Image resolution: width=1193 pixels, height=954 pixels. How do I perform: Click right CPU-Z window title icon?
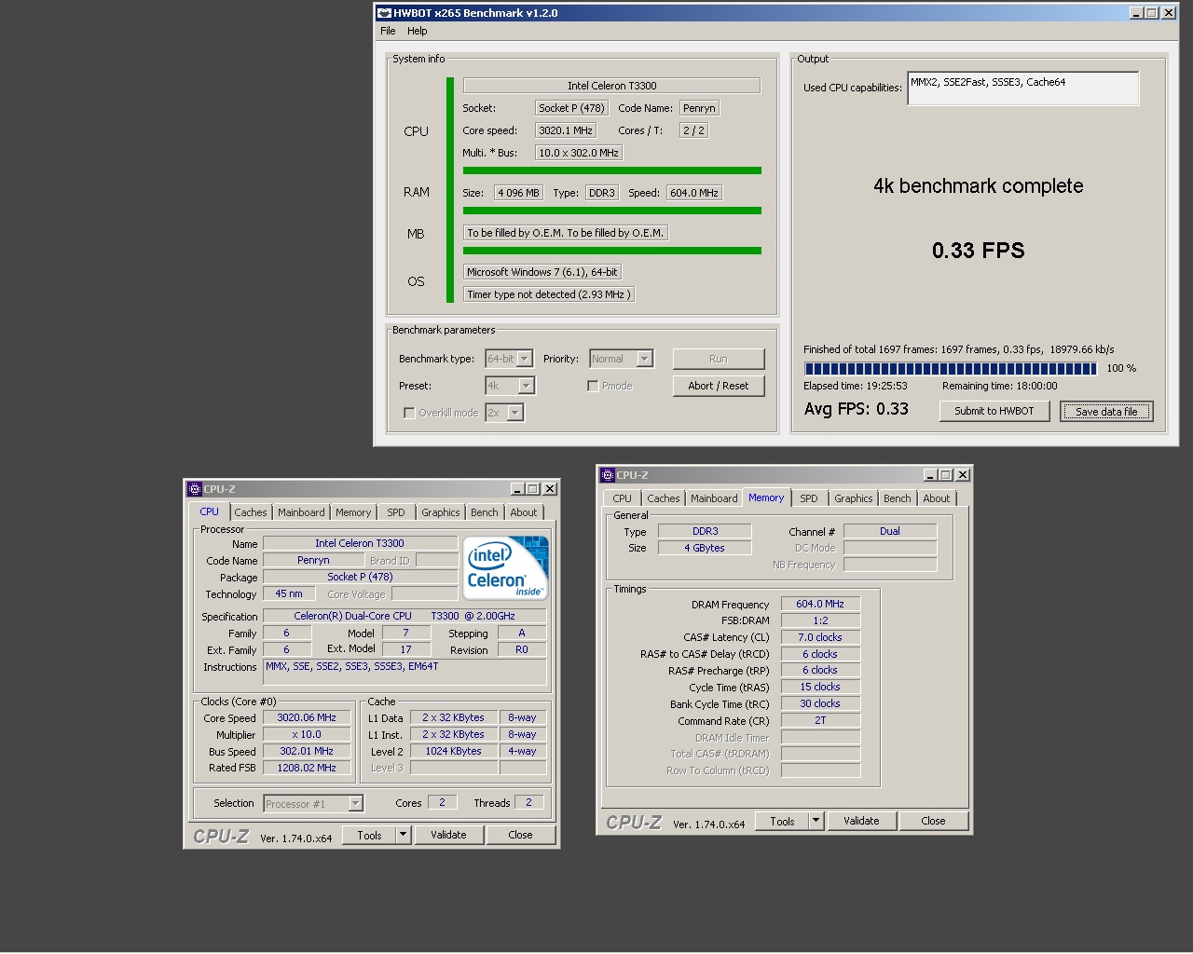608,475
